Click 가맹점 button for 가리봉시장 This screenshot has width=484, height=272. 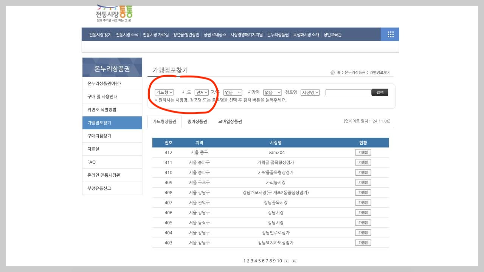[x=363, y=182]
